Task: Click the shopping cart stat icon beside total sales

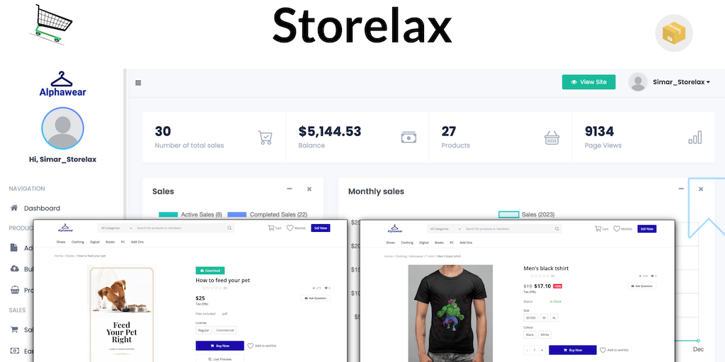Action: (265, 138)
